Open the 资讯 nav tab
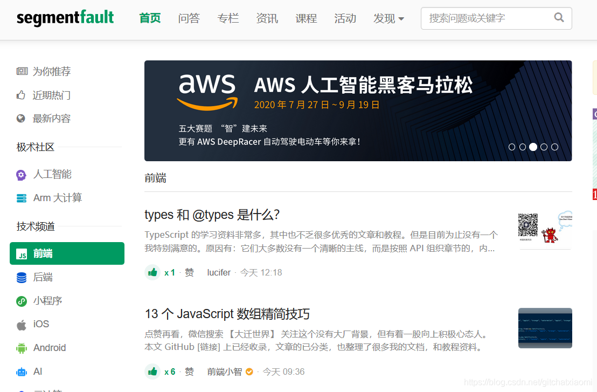This screenshot has width=597, height=392. [267, 18]
